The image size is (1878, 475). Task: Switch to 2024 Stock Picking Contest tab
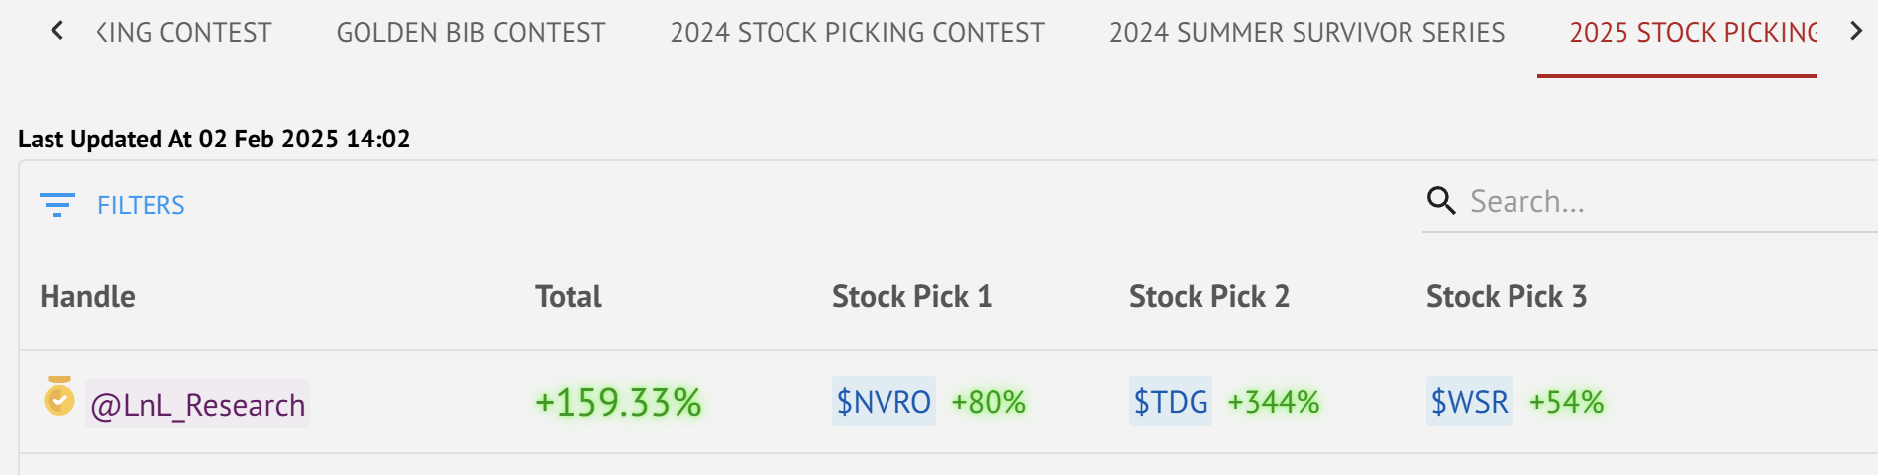[x=857, y=33]
